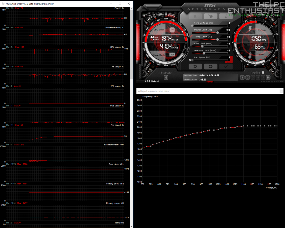This screenshot has width=285, height=228.
Task: Click the curve point at 1200 mV
Action: pyautogui.click(x=277, y=126)
